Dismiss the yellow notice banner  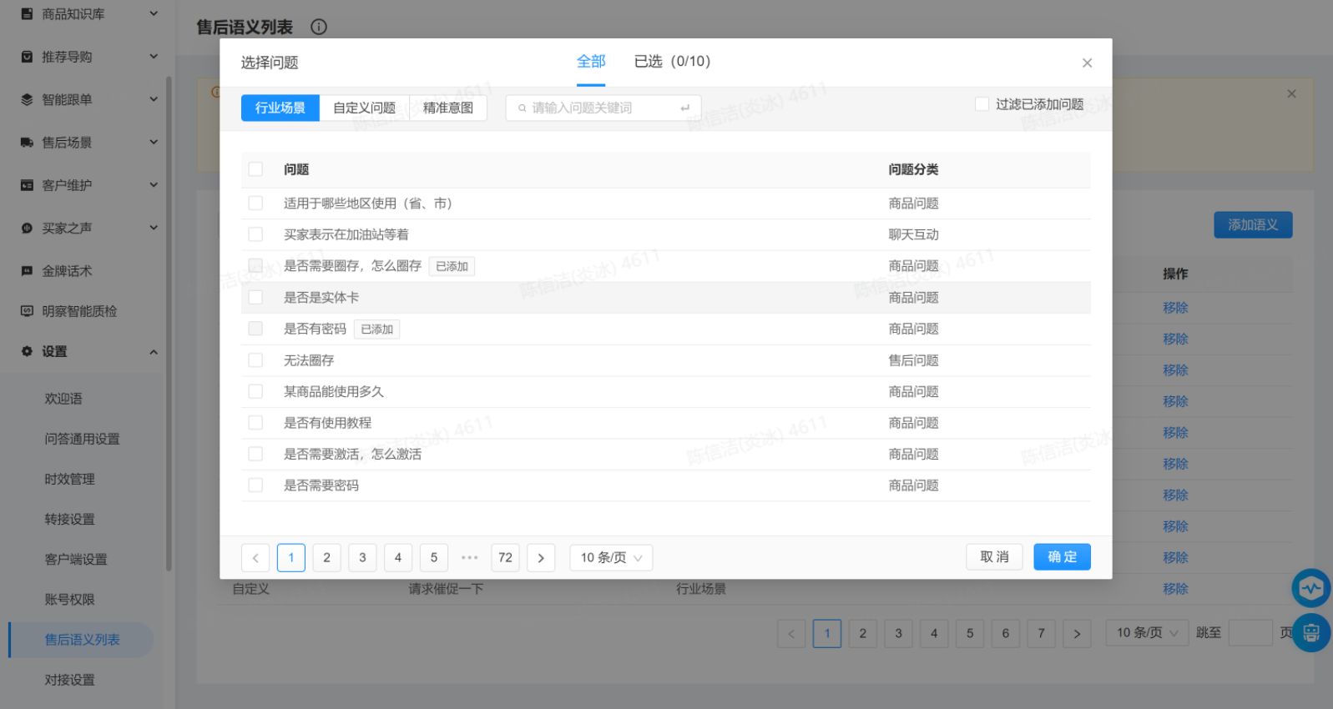(x=1291, y=93)
